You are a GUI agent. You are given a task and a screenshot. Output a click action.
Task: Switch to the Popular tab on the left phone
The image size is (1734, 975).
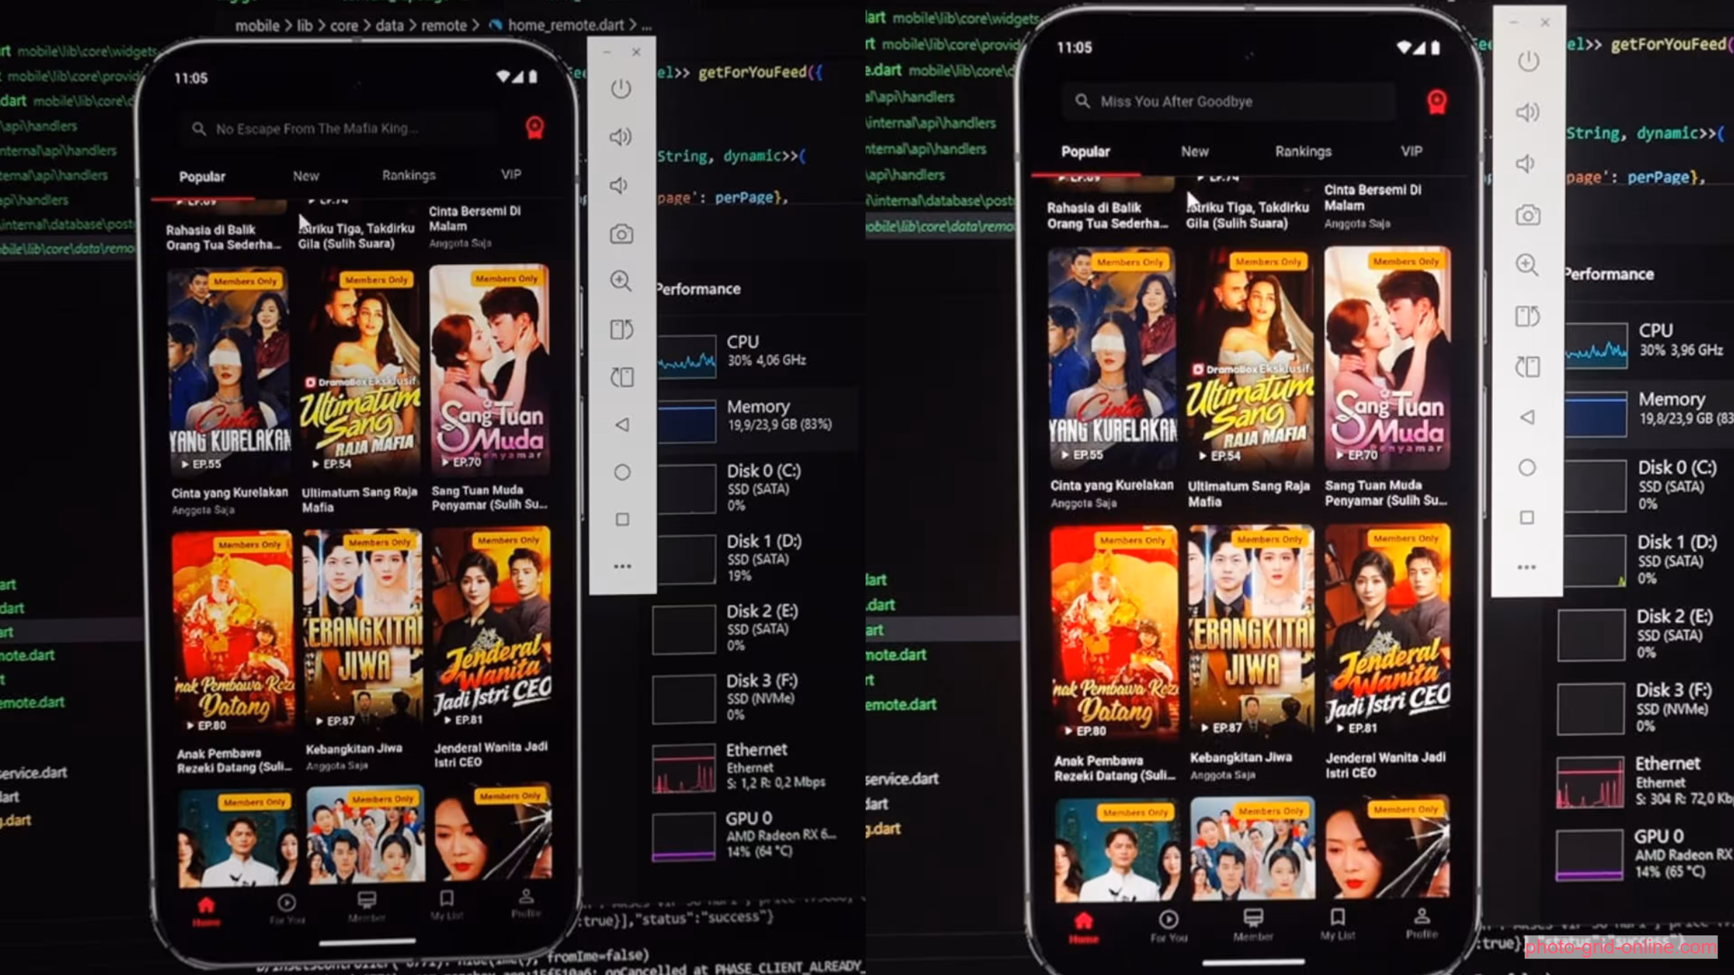(202, 177)
